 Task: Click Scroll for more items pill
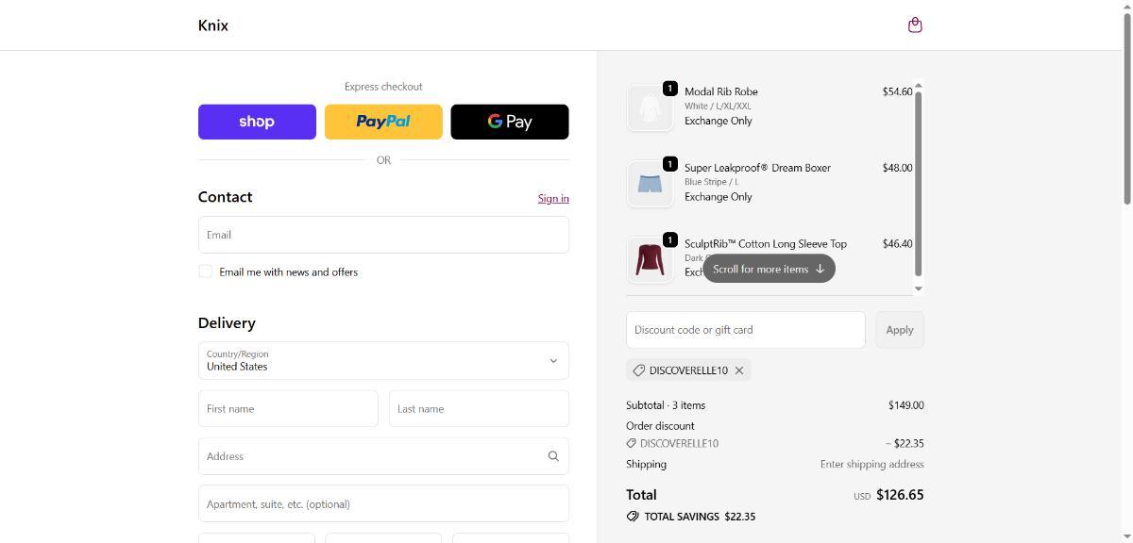tap(769, 269)
